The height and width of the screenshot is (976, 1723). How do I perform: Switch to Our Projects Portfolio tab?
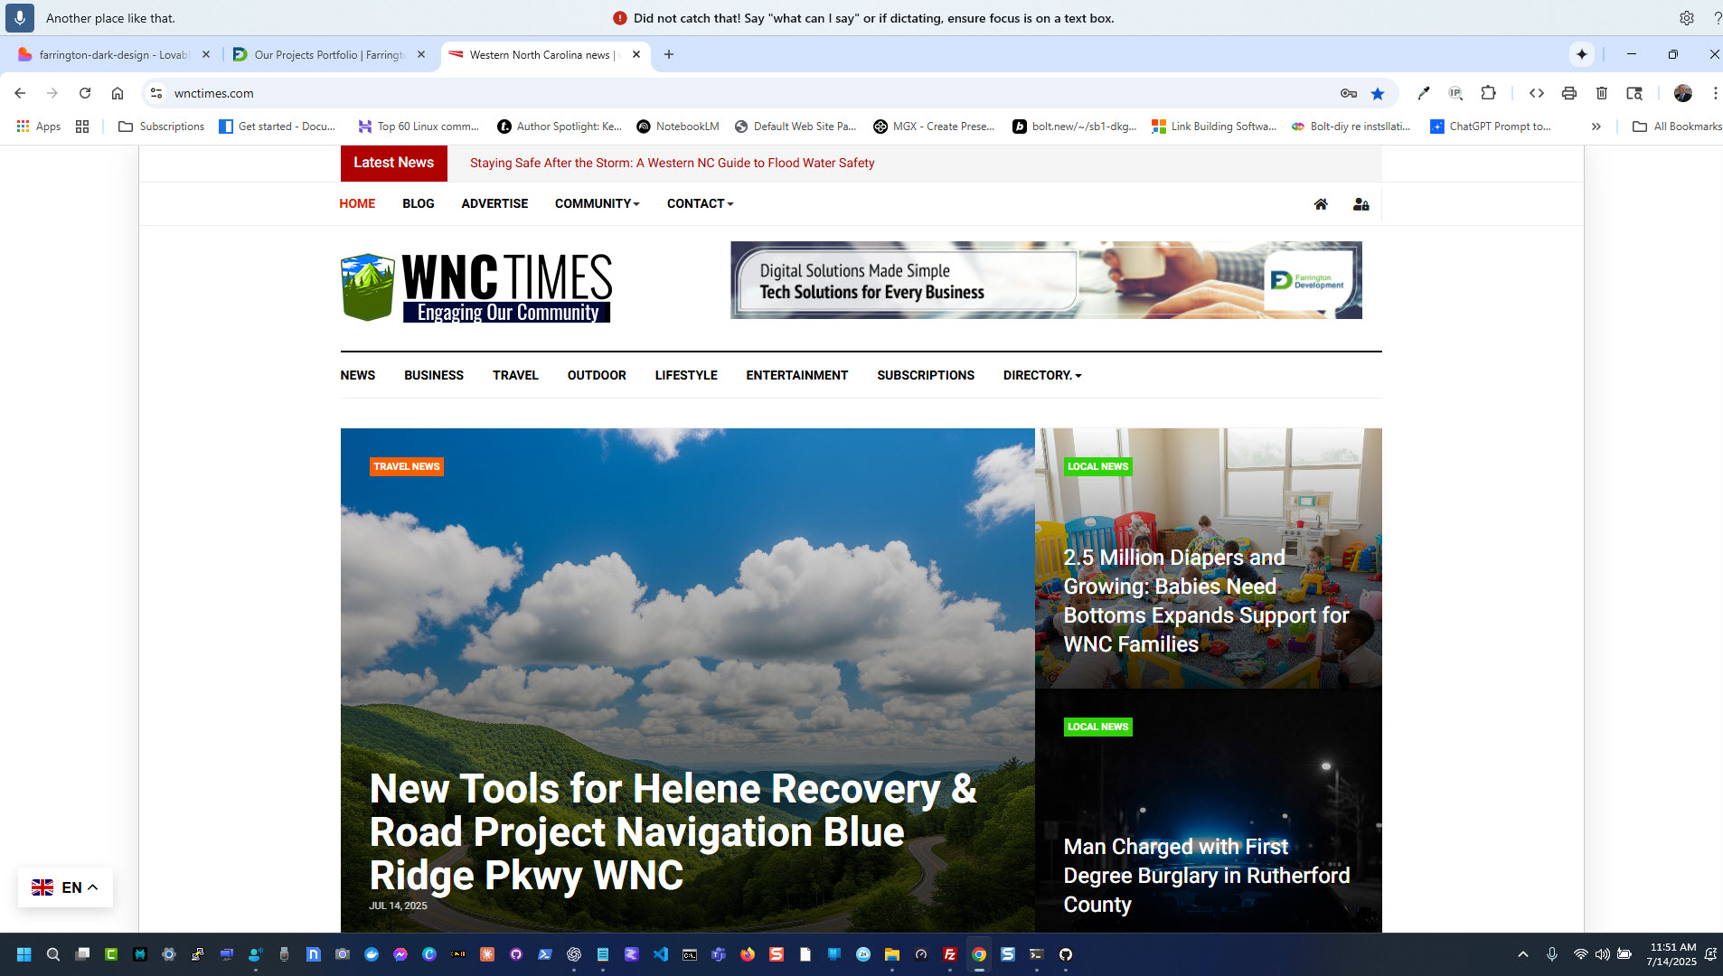click(x=328, y=54)
